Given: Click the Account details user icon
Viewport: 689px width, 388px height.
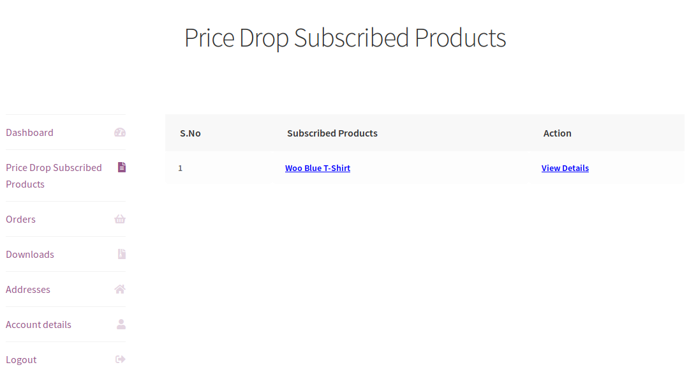Looking at the screenshot, I should (121, 324).
